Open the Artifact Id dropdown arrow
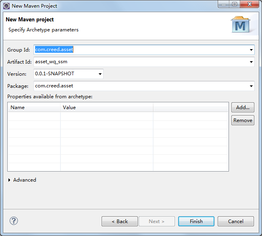Screen dimensions: 262x236 (251, 62)
